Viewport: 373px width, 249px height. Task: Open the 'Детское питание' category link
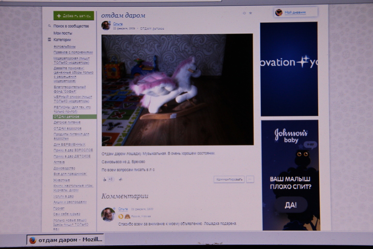[x=67, y=122]
